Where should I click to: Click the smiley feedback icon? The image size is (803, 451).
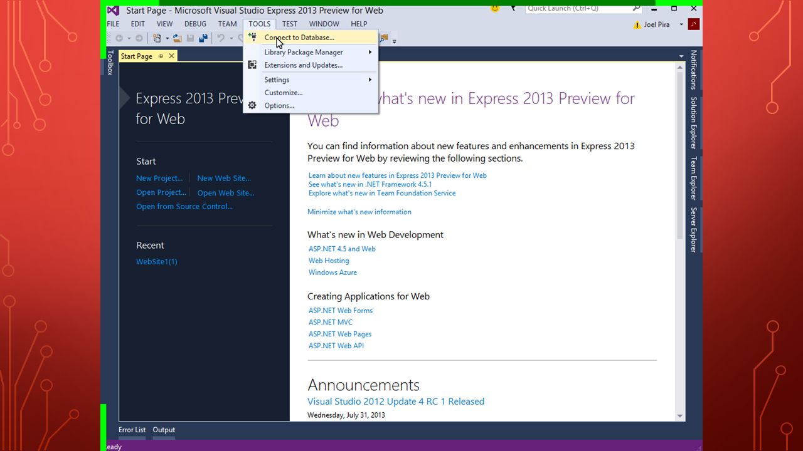[x=494, y=8]
